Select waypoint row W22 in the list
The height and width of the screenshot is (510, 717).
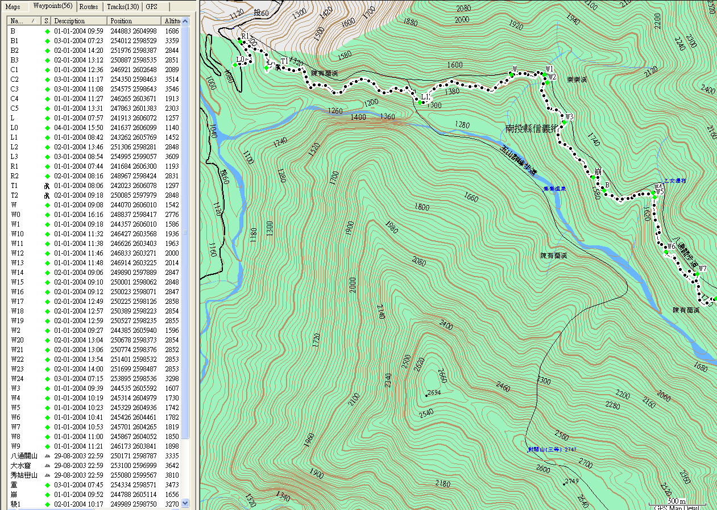point(95,359)
